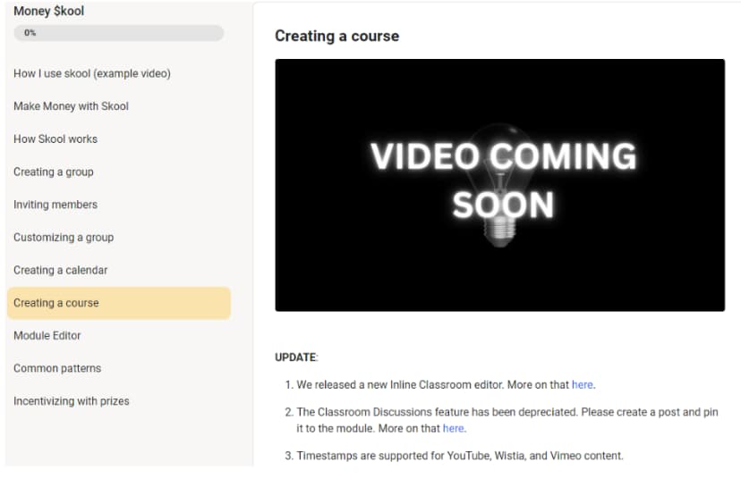Follow 'here' link about Inline Classroom editor
The height and width of the screenshot is (479, 741).
tap(583, 384)
